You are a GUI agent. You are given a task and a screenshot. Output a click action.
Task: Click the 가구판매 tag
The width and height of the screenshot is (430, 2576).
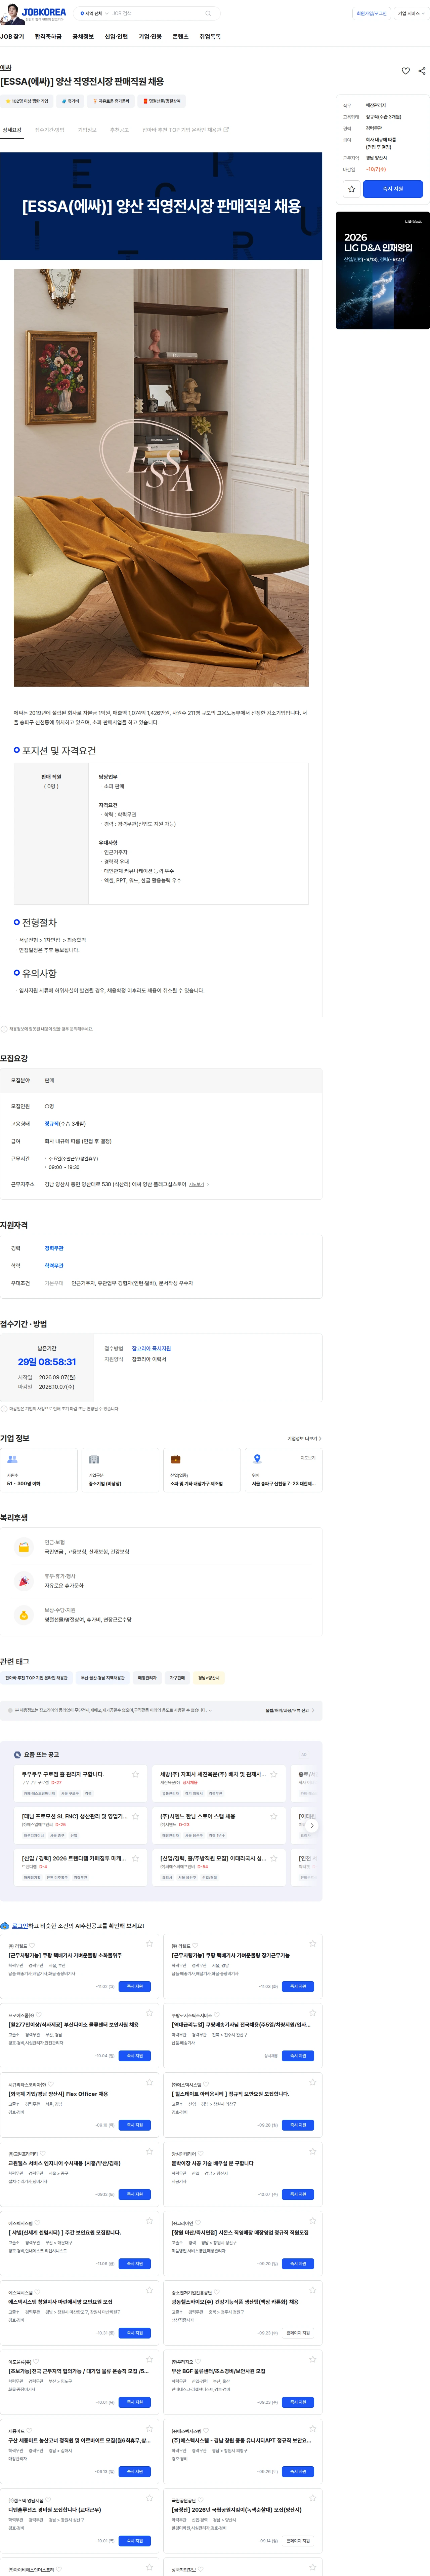pos(177,1678)
